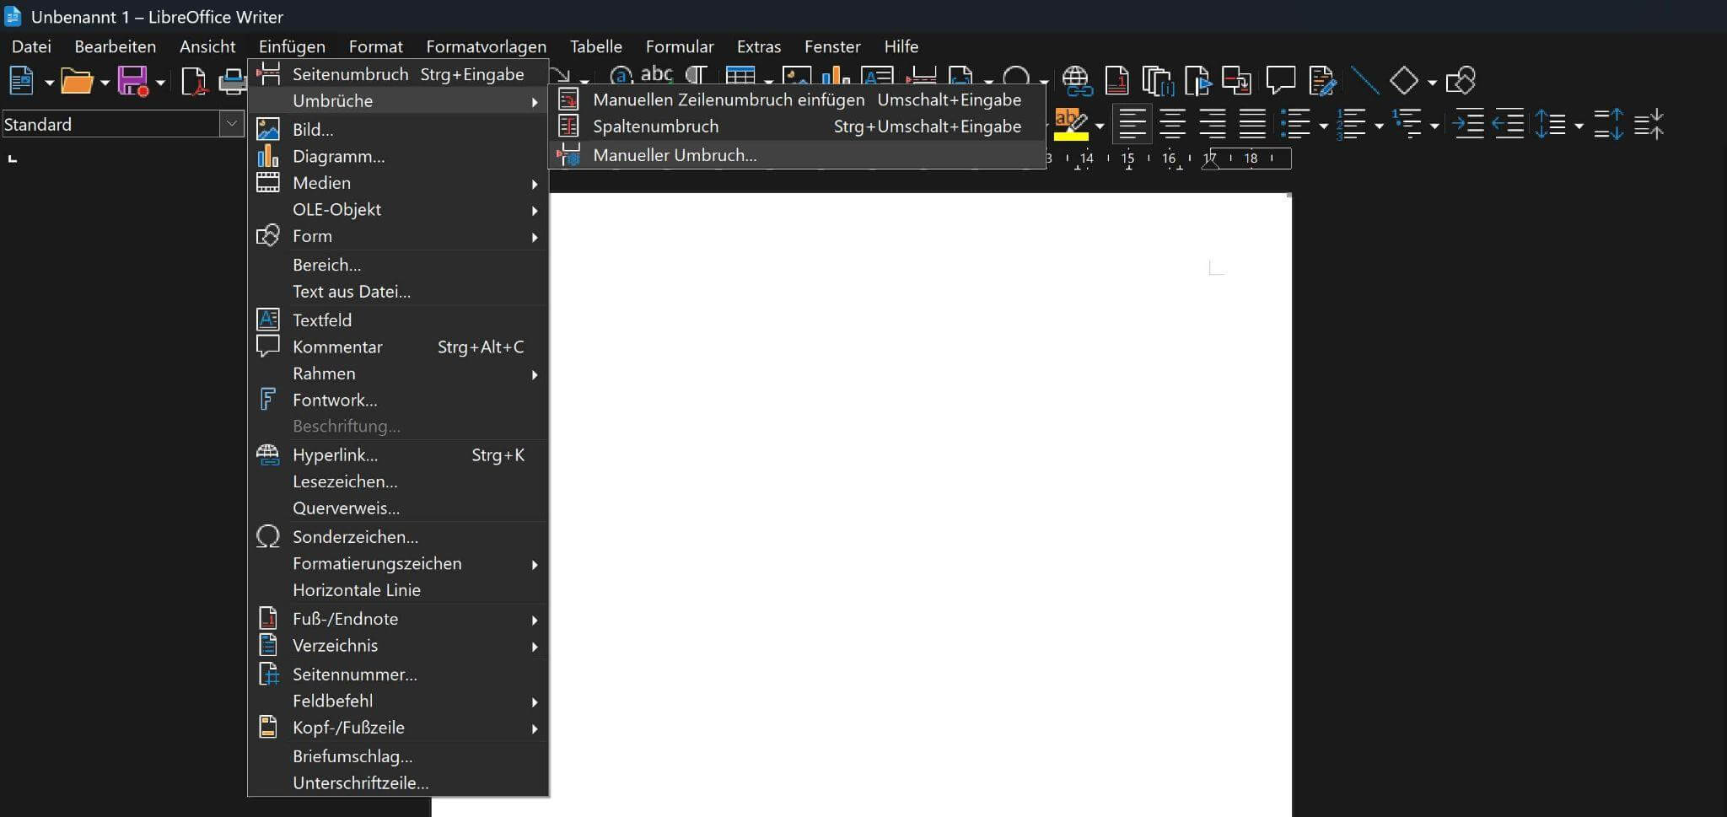Image resolution: width=1727 pixels, height=817 pixels.
Task: Expand the Formatierungszeichen submenu
Action: coord(377,563)
